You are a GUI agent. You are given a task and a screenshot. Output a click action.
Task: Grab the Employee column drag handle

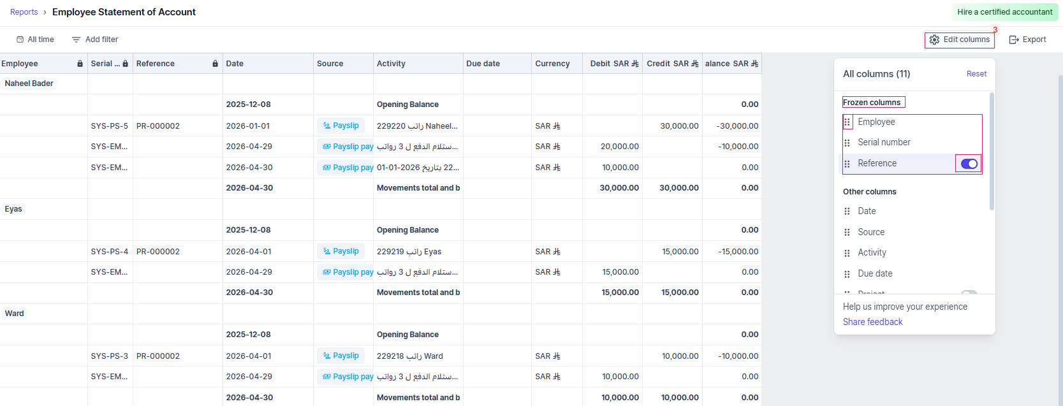click(x=847, y=122)
